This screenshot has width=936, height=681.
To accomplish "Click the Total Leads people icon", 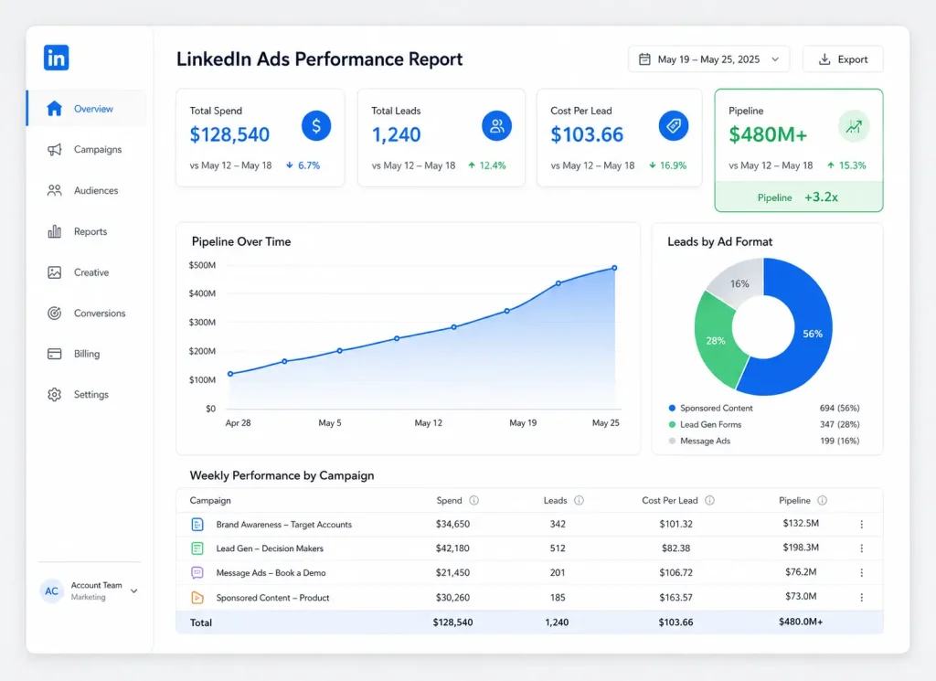I will pyautogui.click(x=496, y=126).
